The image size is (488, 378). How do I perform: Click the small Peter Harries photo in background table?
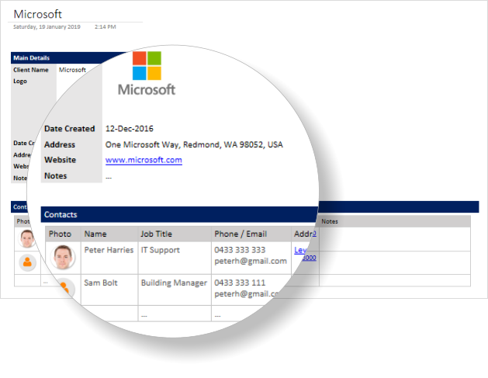tap(27, 239)
